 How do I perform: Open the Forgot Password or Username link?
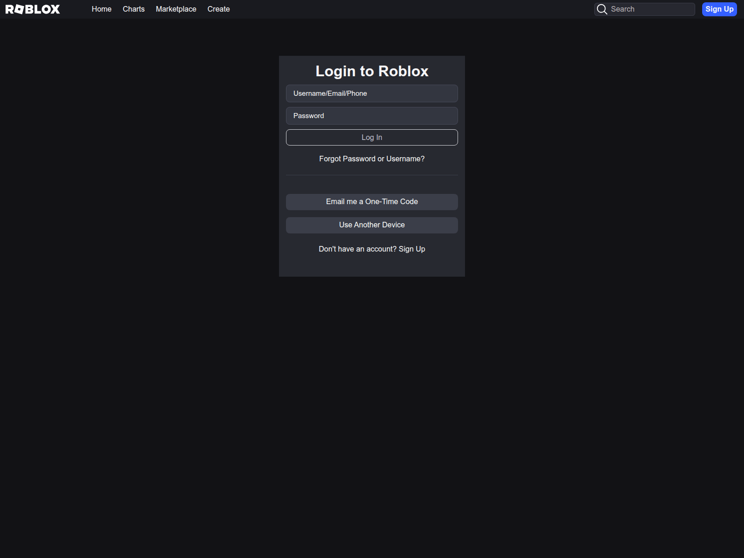[x=372, y=159]
